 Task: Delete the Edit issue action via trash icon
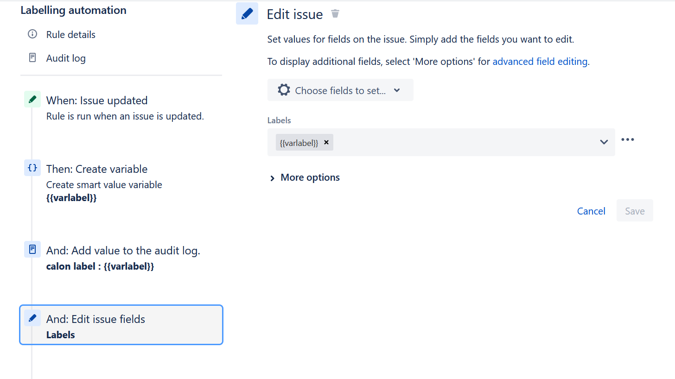tap(335, 14)
